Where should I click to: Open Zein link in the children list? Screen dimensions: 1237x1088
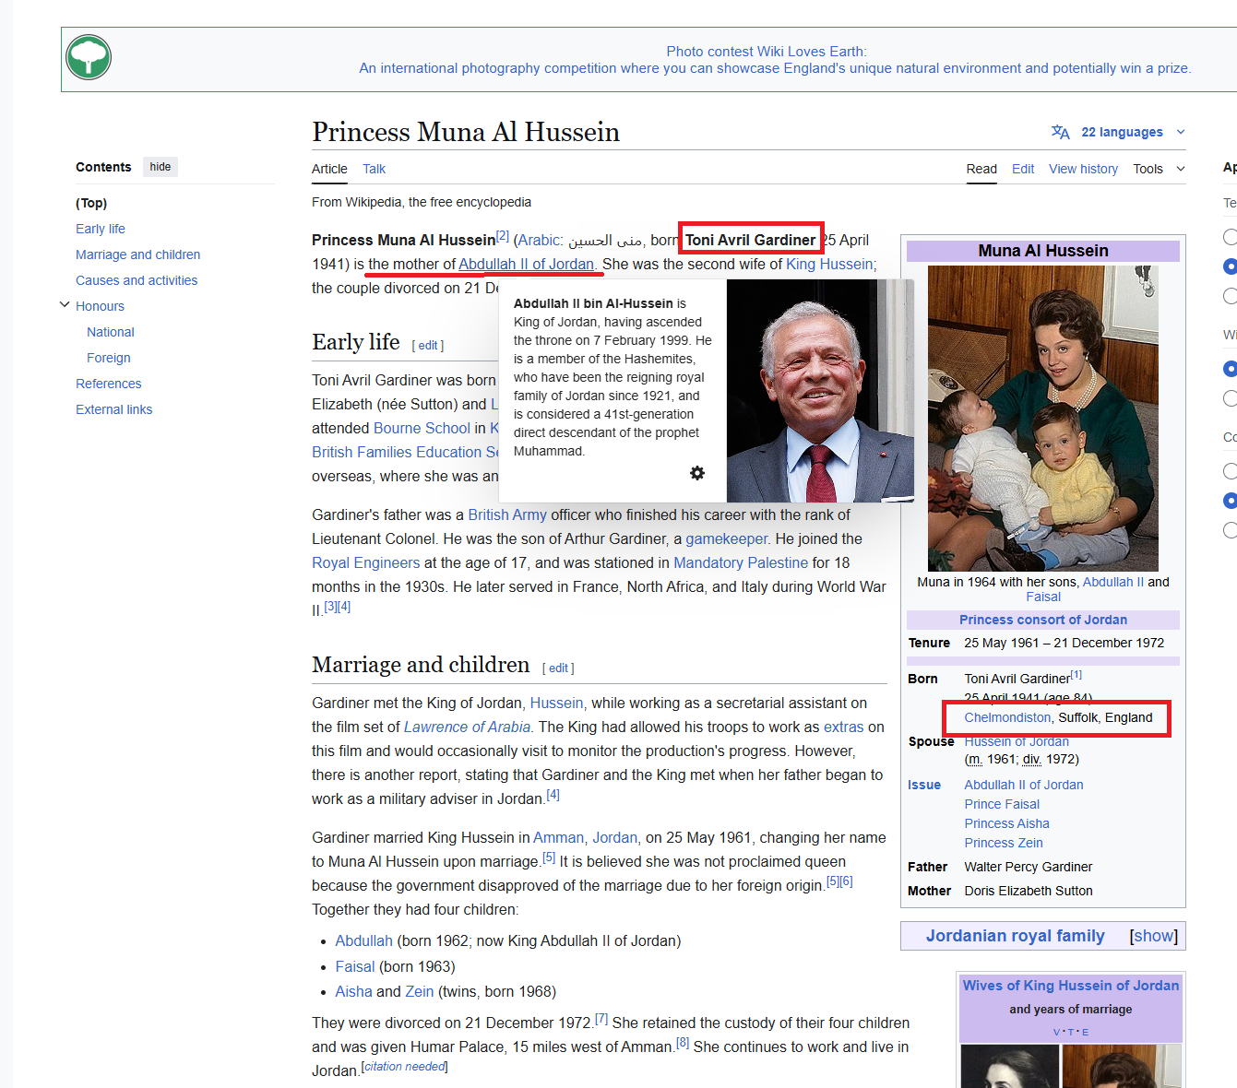pyautogui.click(x=419, y=991)
